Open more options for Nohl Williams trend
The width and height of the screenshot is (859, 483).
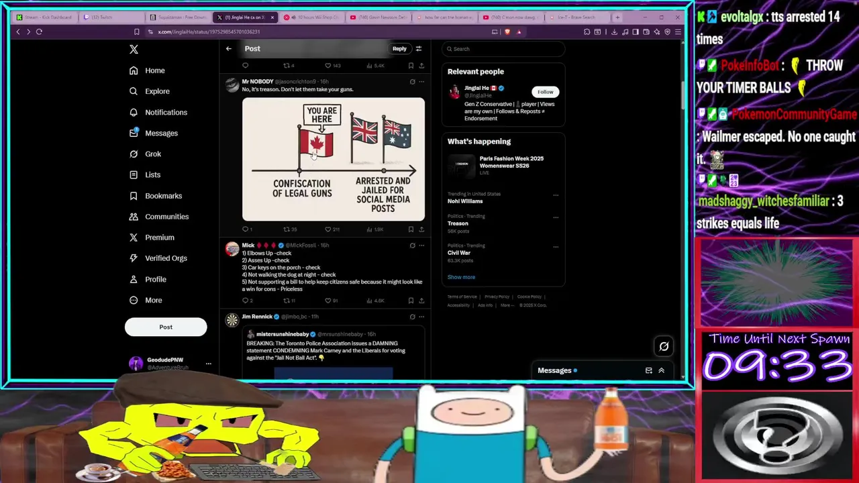click(x=556, y=195)
